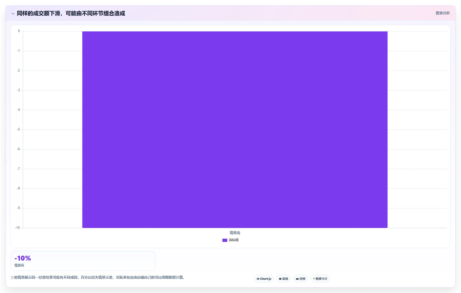The height and width of the screenshot is (293, 461).
Task: Click the 指标值 legend label
Action: [234, 240]
